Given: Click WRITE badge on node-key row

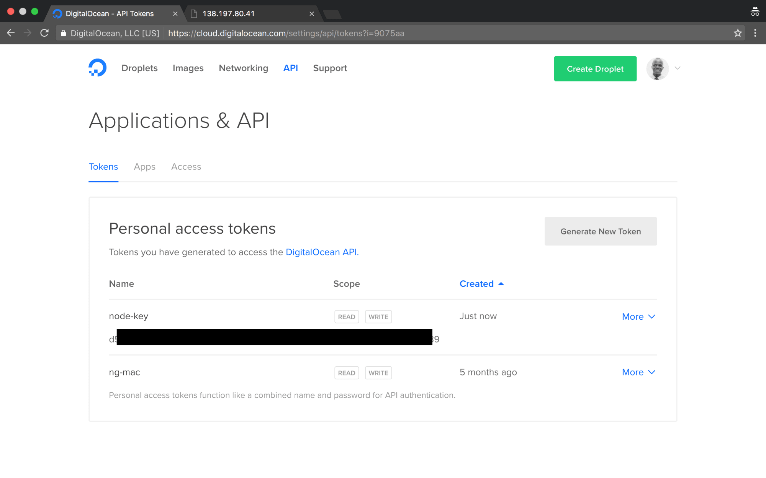Looking at the screenshot, I should click(378, 317).
